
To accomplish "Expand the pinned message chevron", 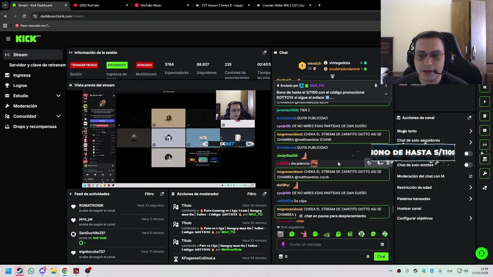I will 386,94.
